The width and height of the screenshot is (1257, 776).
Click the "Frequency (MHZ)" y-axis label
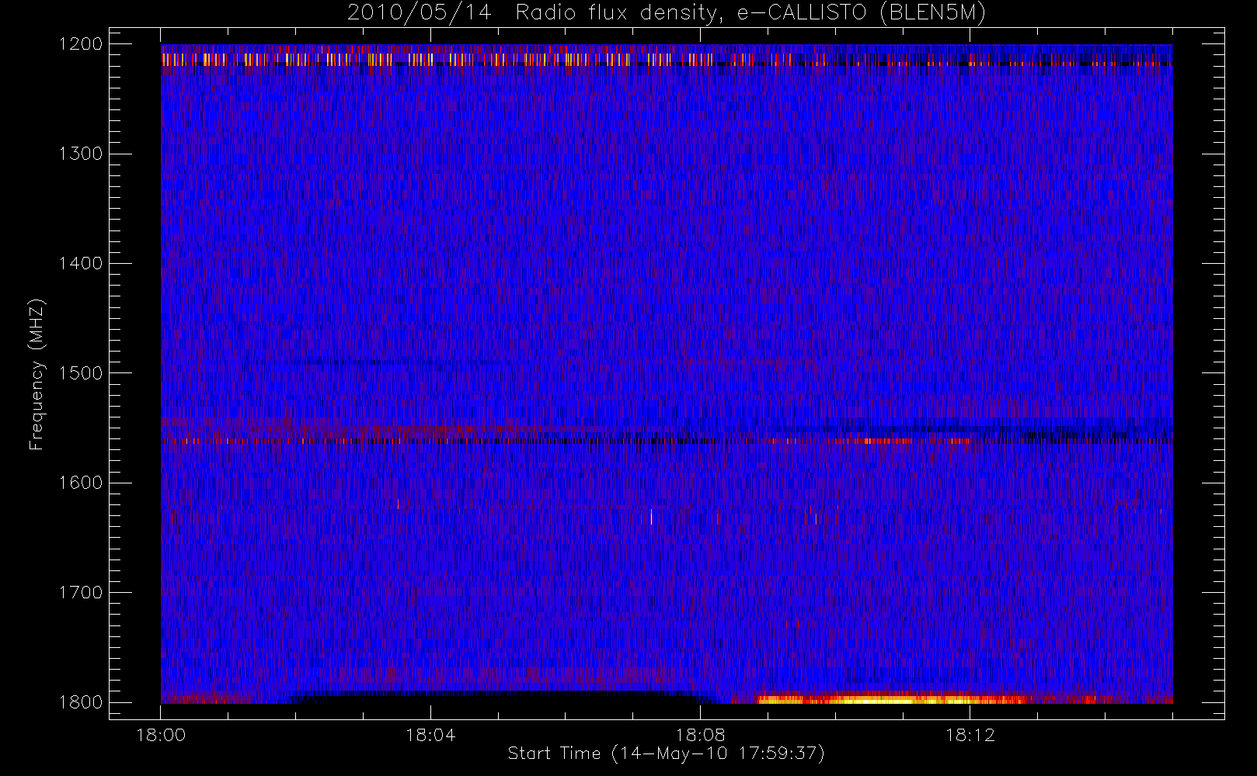click(37, 374)
